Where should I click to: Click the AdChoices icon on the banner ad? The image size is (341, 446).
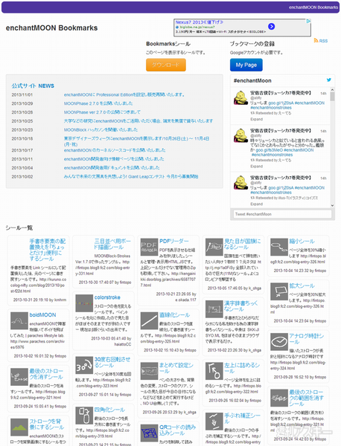click(x=308, y=21)
